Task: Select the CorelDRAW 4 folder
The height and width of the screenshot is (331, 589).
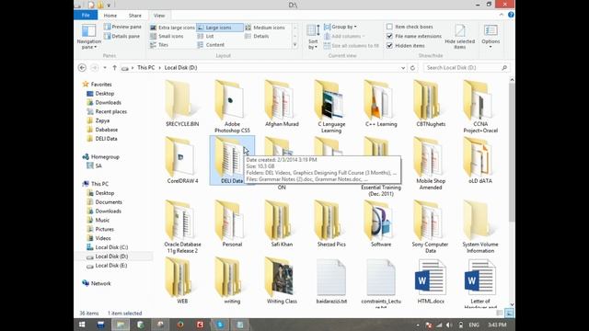Action: click(x=182, y=160)
